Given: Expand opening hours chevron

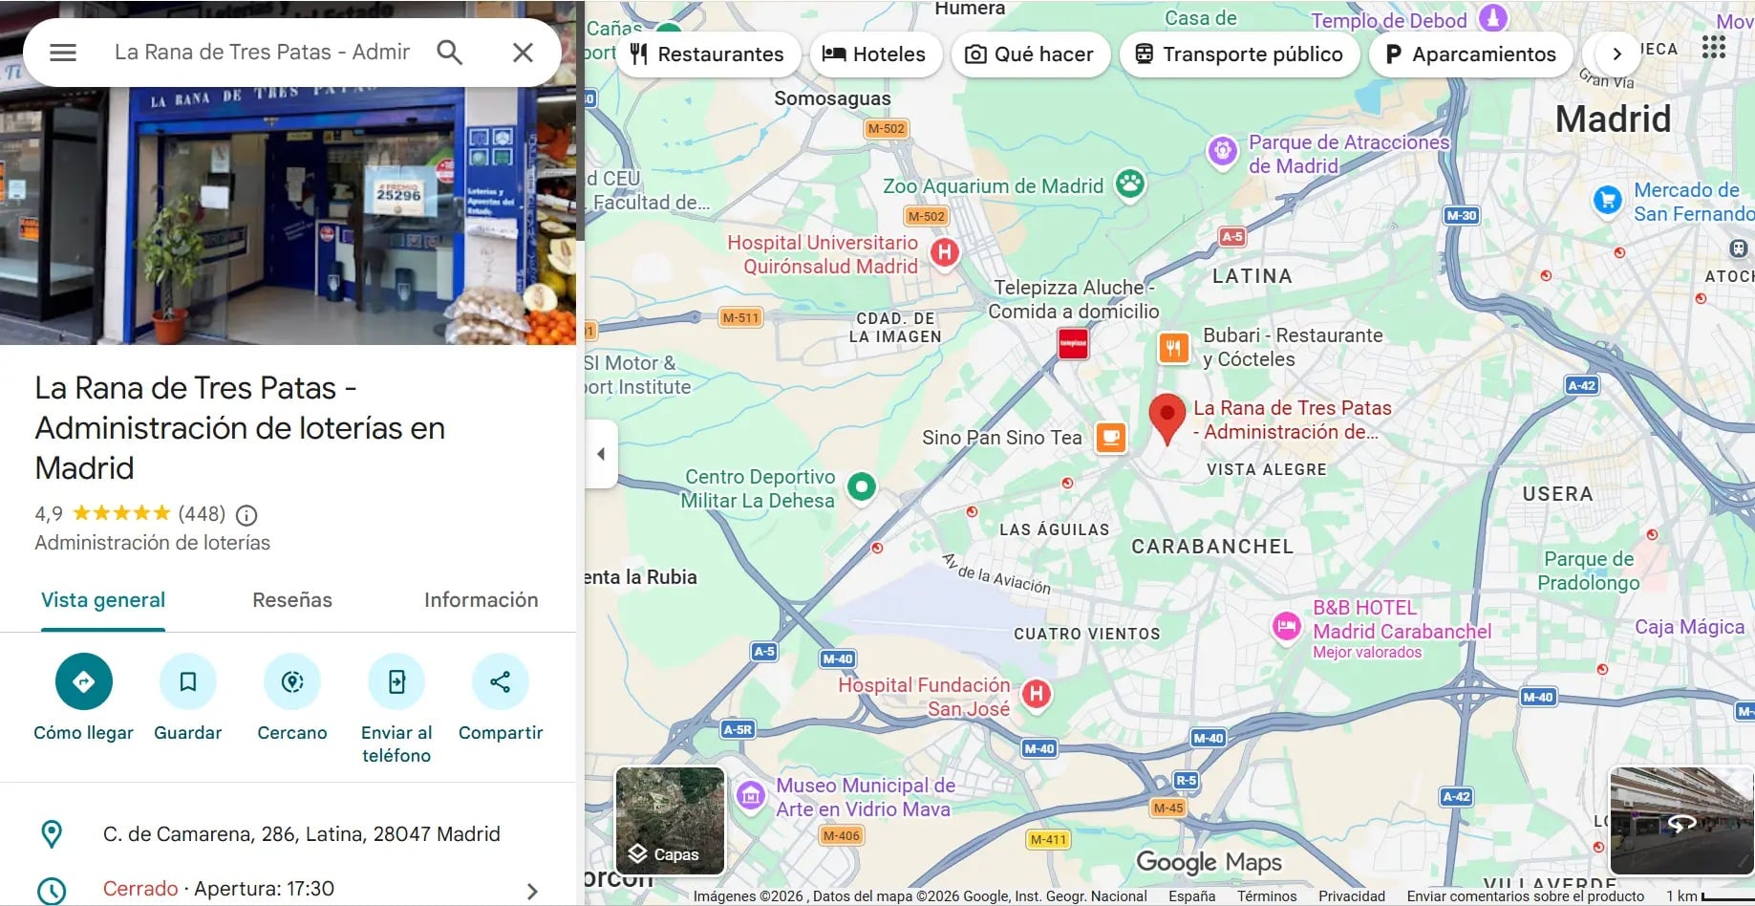Looking at the screenshot, I should (532, 891).
